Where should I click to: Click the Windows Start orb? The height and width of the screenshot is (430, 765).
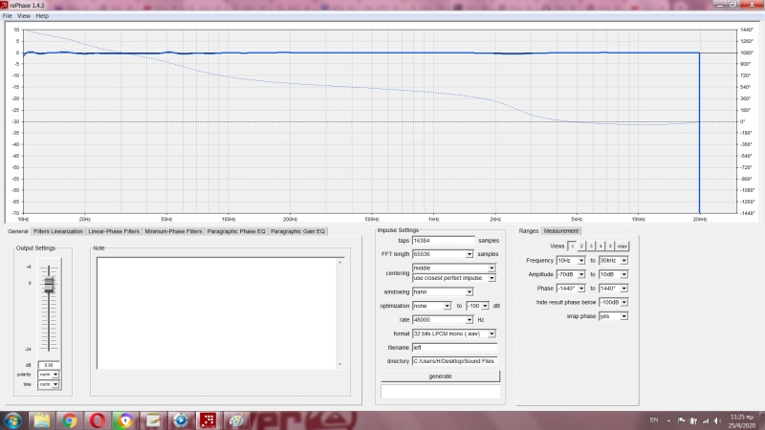[13, 420]
